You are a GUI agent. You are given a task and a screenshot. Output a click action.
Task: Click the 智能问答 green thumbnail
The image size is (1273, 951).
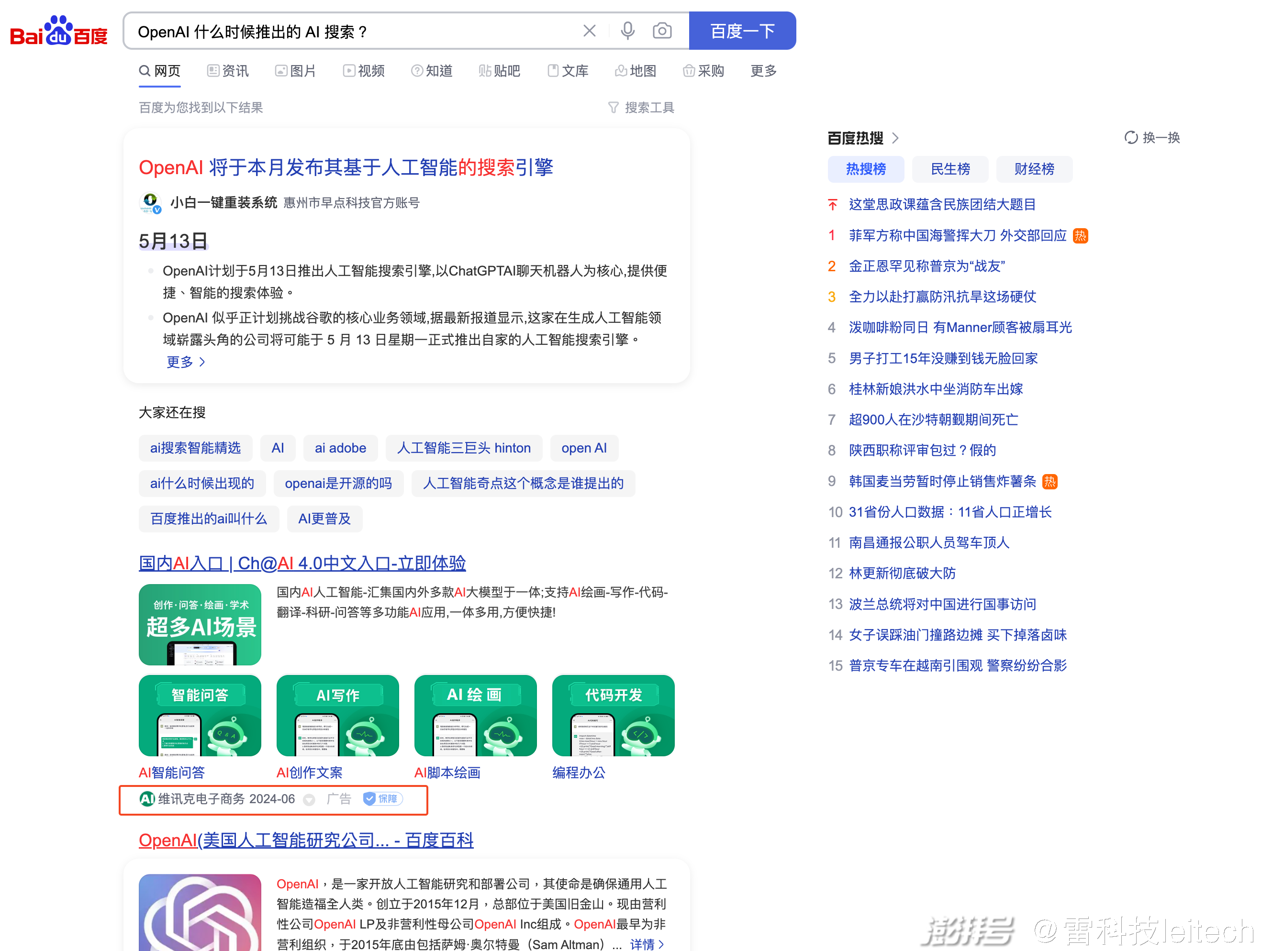click(x=200, y=715)
